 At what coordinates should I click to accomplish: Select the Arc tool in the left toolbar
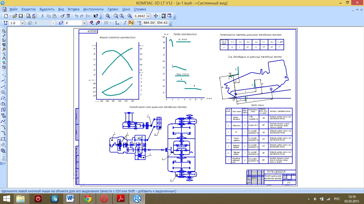[4, 98]
